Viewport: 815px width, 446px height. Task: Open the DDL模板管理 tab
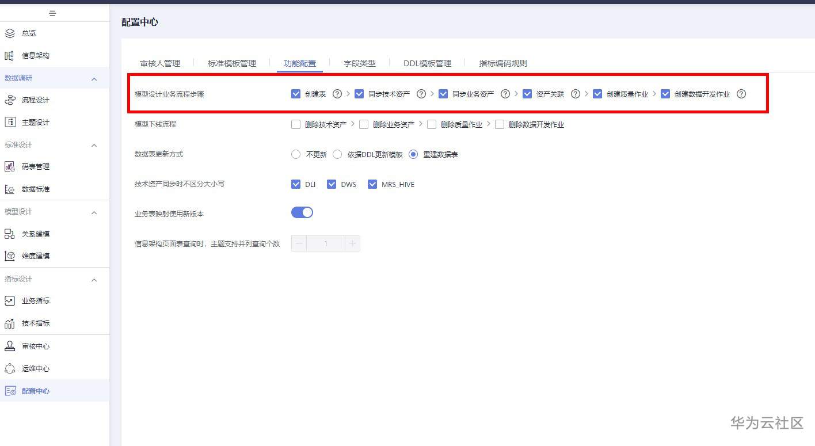point(428,63)
